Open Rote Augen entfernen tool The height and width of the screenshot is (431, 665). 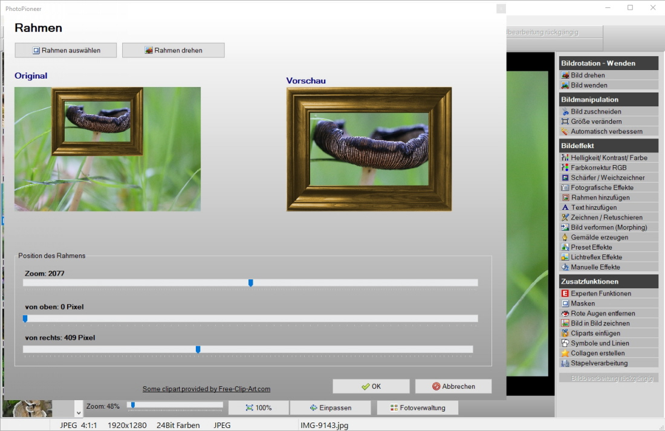point(602,313)
